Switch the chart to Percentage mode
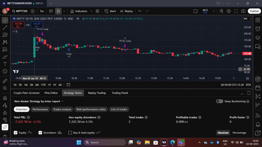The height and width of the screenshot is (147, 262). [x=239, y=133]
